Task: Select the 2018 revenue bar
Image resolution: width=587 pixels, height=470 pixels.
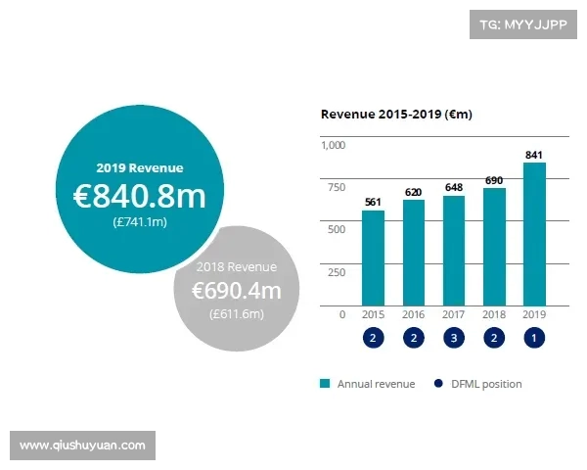Action: 494,247
